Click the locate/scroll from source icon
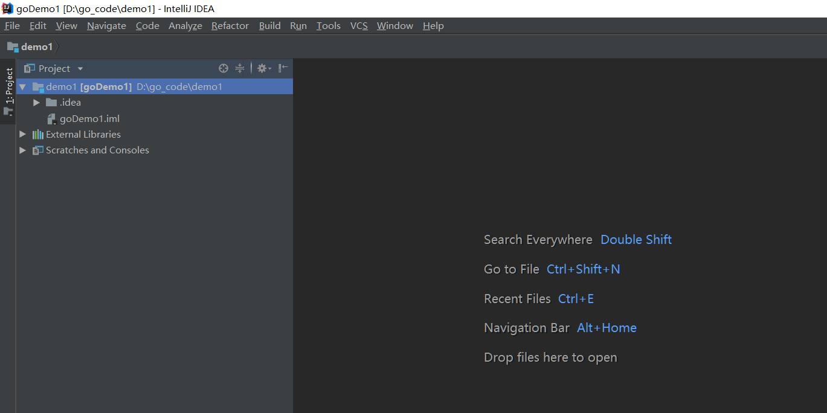The height and width of the screenshot is (413, 827). (224, 68)
